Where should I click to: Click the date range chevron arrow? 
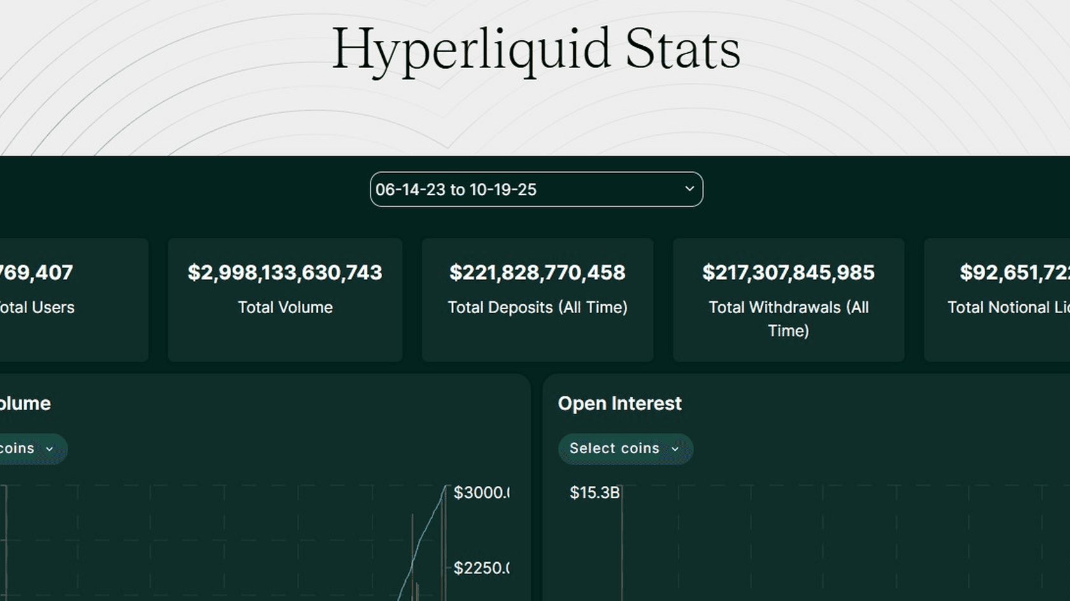click(x=689, y=188)
